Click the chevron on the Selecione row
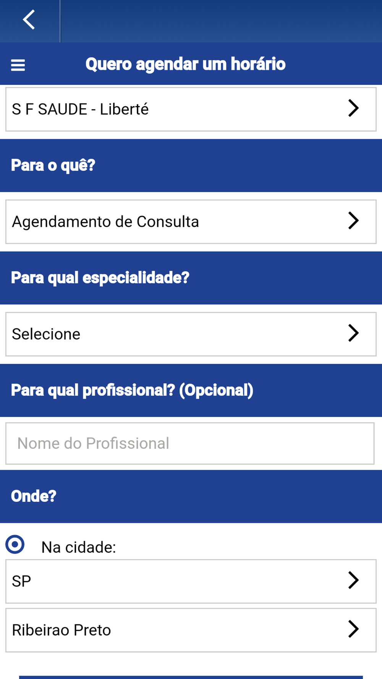Image resolution: width=382 pixels, height=679 pixels. tap(353, 333)
